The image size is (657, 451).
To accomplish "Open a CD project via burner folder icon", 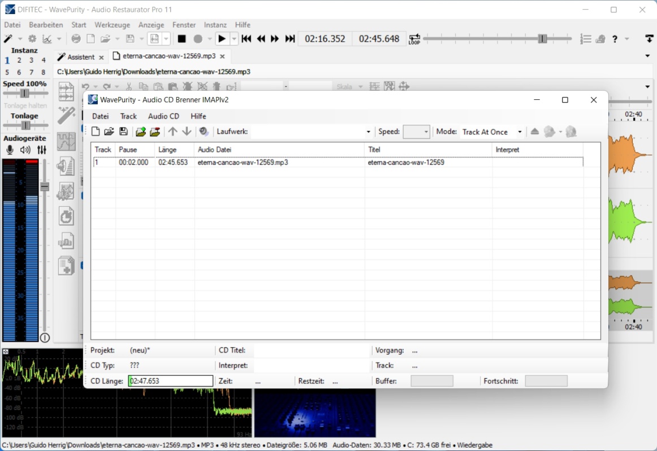I will point(109,132).
